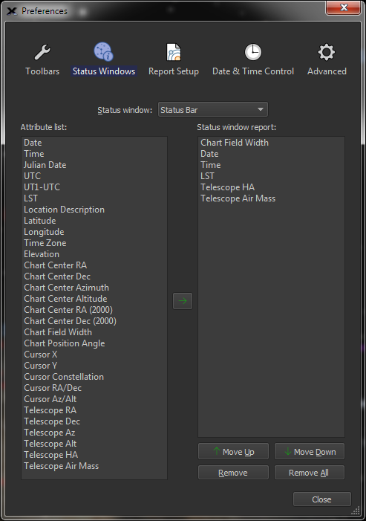Select the Chart Center RA attribute
Screen dimensions: 366x521
point(94,265)
